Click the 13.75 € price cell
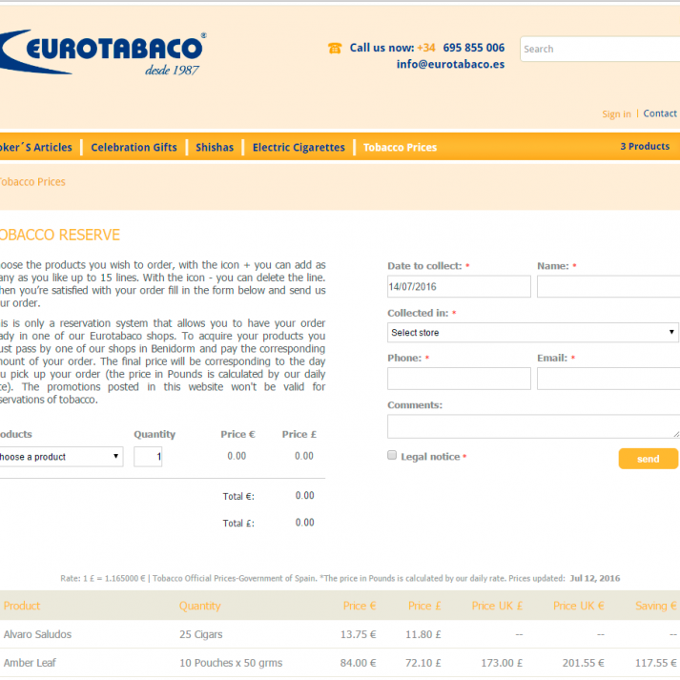This screenshot has height=680, width=680. coord(359,634)
